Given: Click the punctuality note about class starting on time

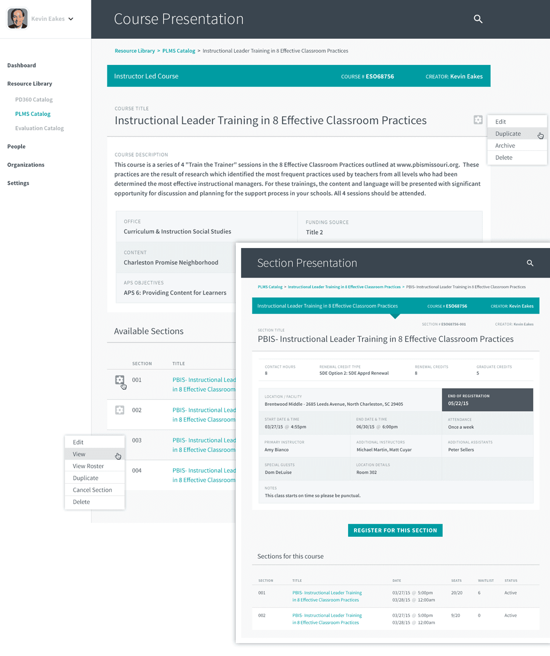Looking at the screenshot, I should 313,495.
